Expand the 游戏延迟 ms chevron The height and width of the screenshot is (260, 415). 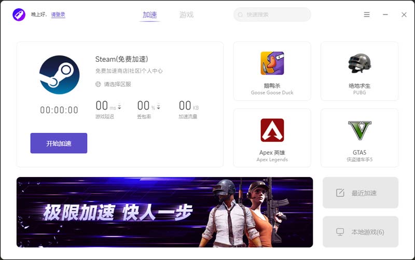119,106
